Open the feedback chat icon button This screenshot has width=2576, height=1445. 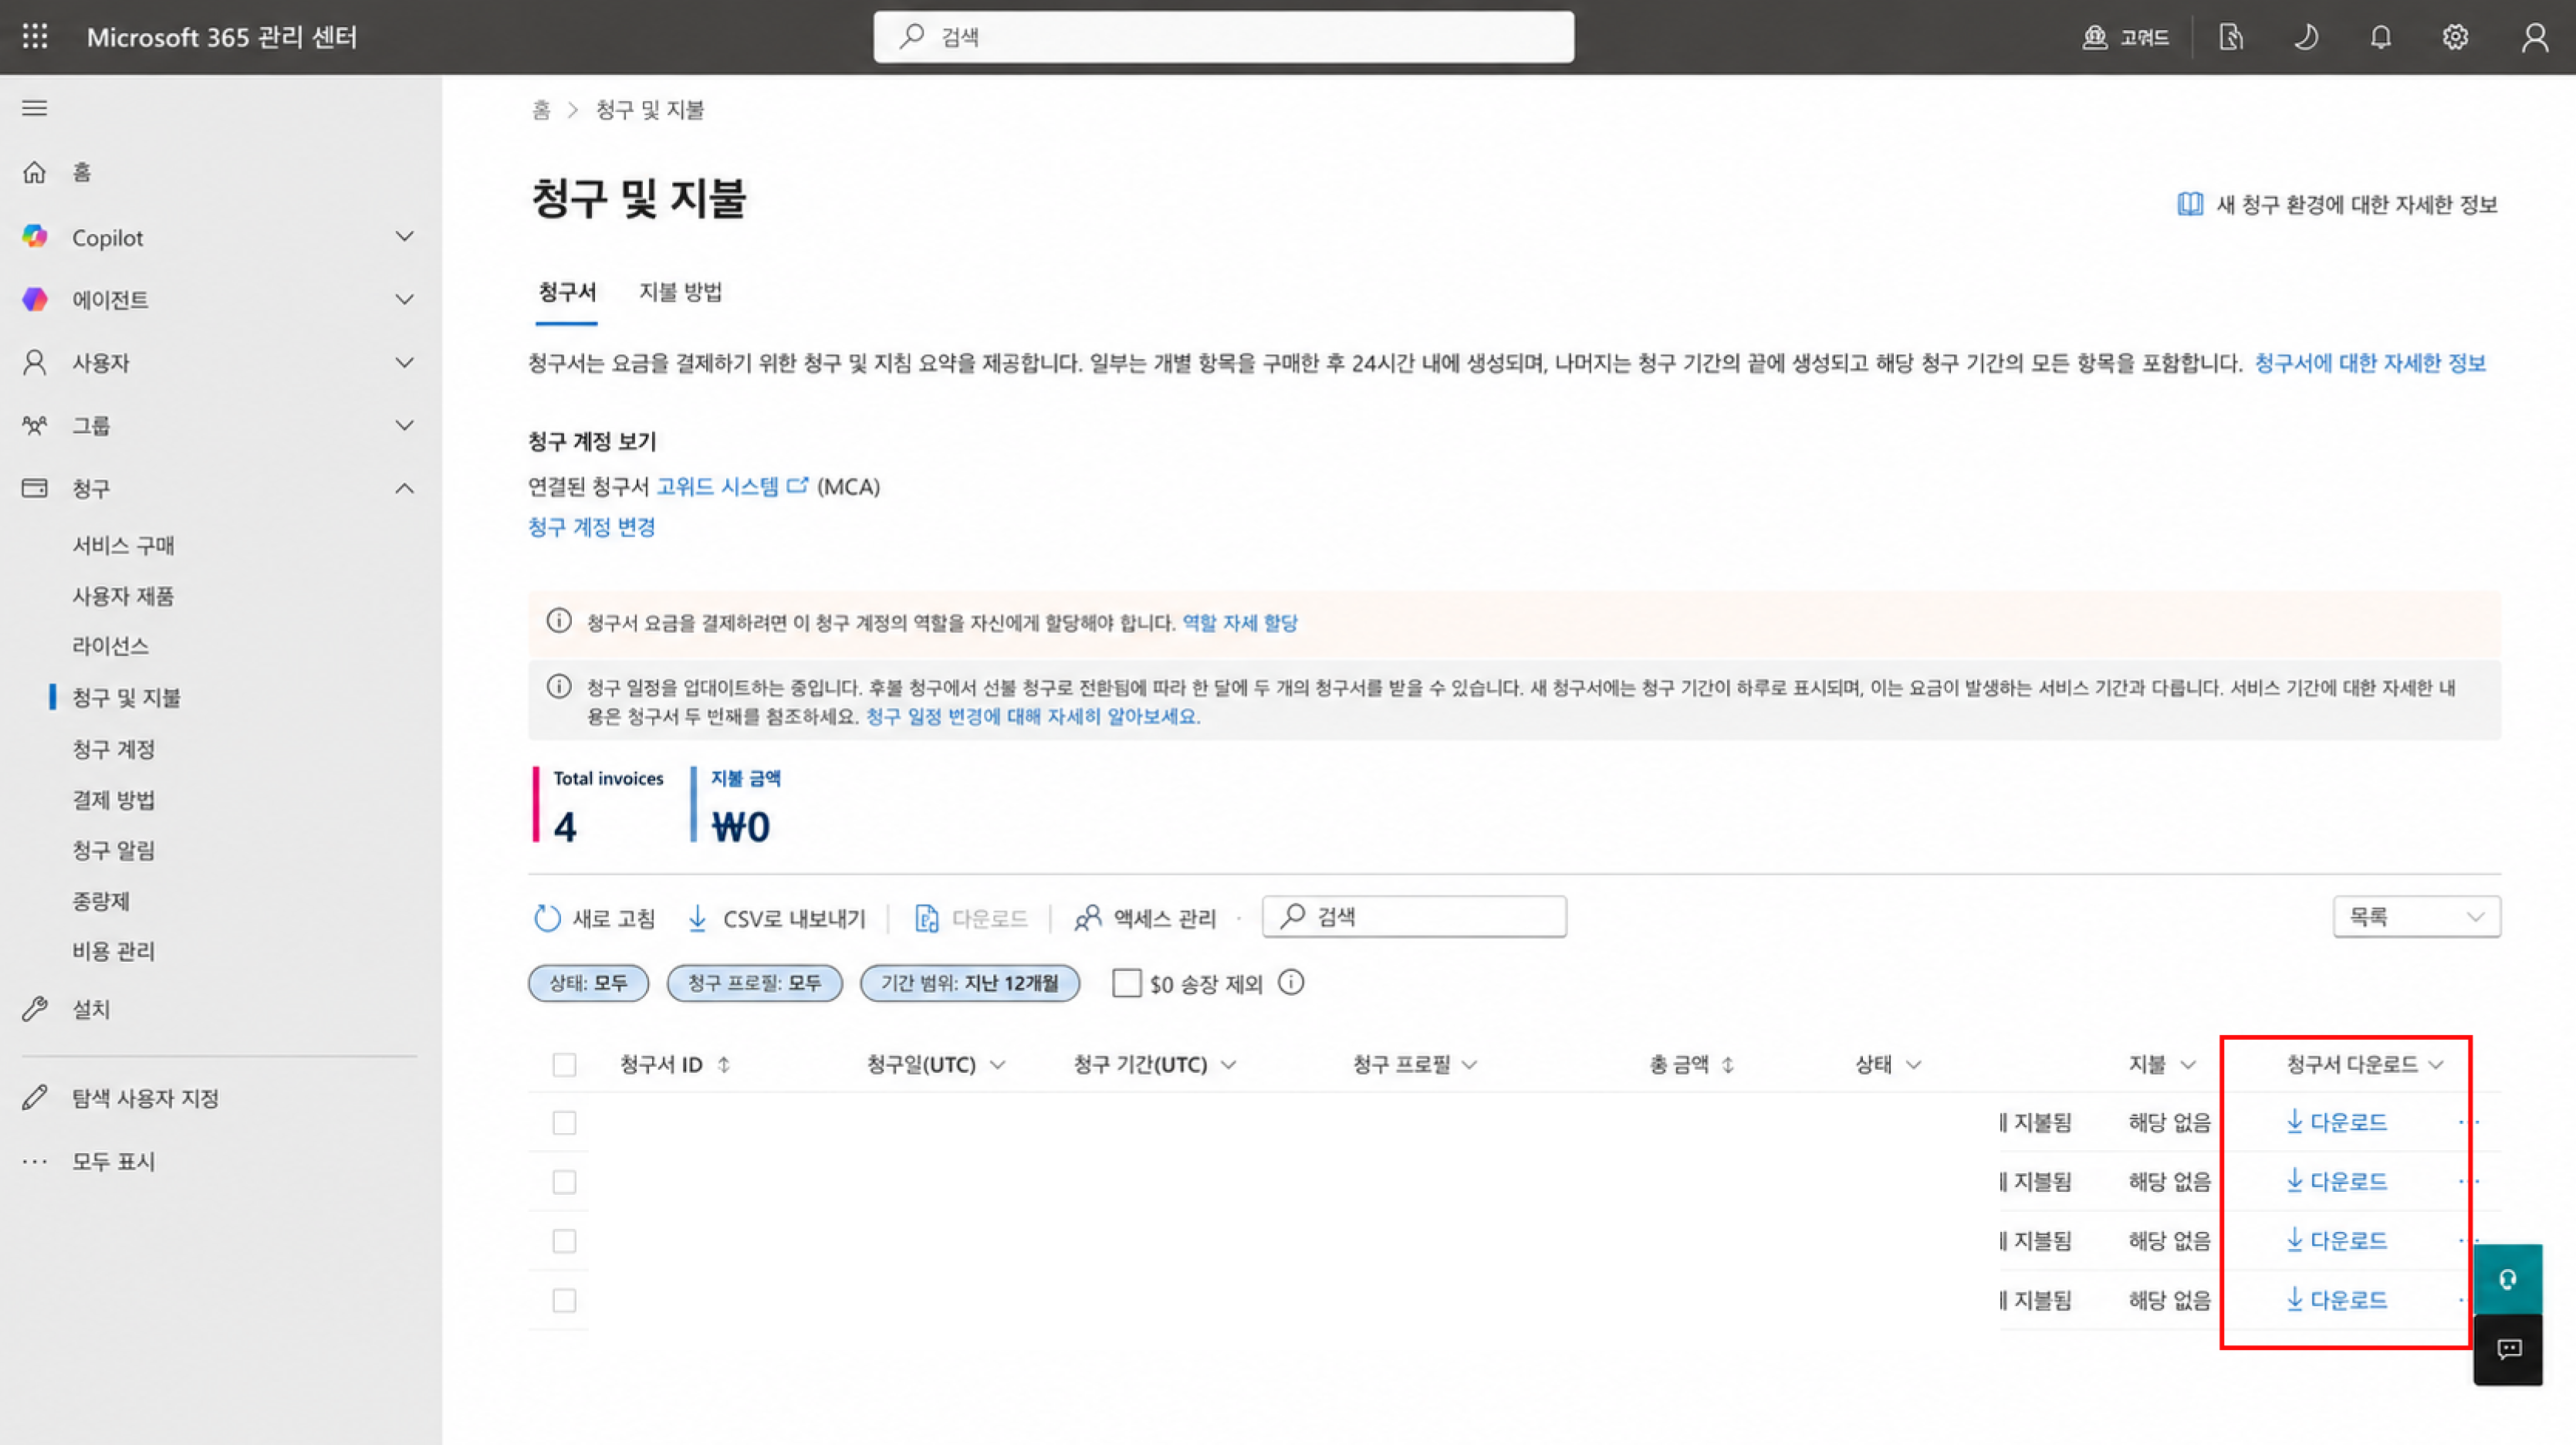pyautogui.click(x=2507, y=1349)
